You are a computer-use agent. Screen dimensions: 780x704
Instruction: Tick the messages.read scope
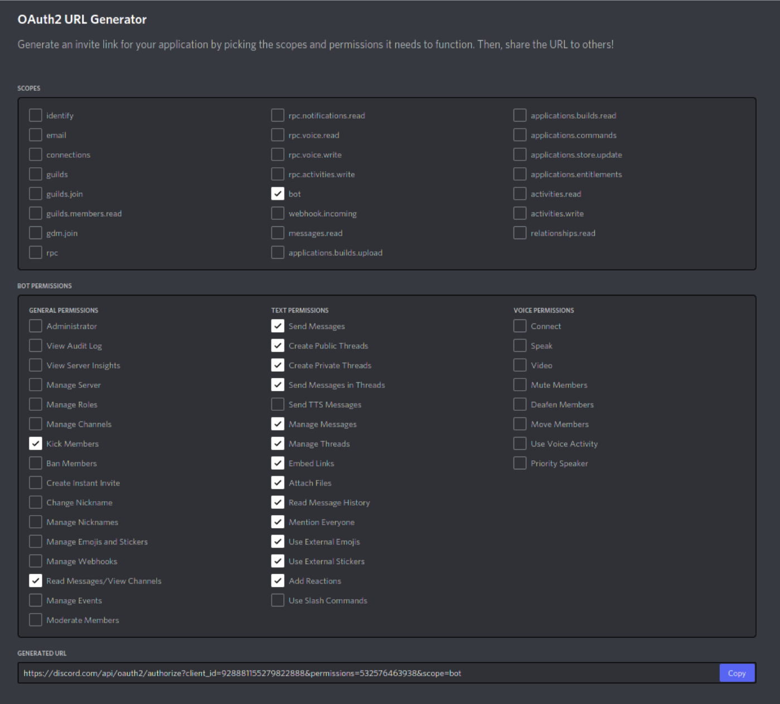[278, 232]
